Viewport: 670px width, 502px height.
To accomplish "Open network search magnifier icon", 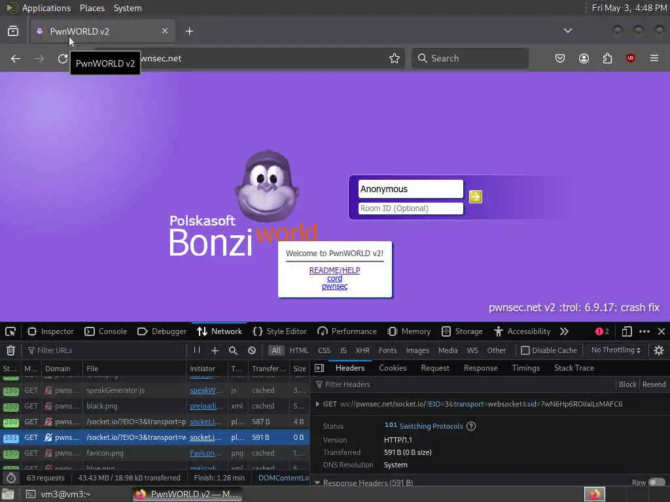I will [233, 350].
